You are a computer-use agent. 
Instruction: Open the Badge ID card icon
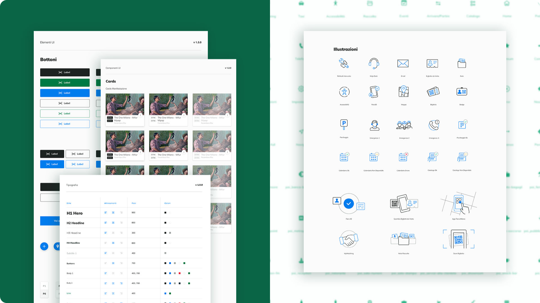pyautogui.click(x=462, y=92)
